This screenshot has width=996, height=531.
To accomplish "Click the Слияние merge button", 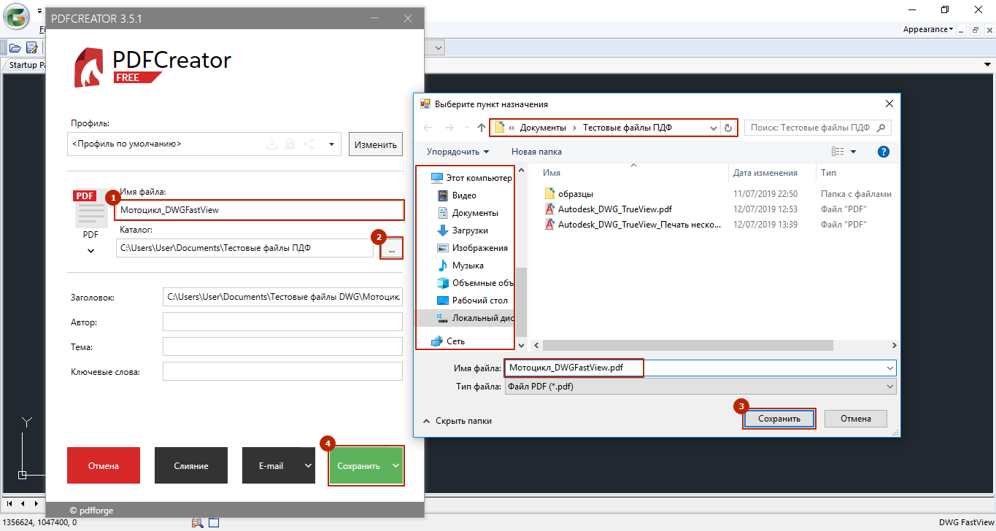I will coord(191,465).
